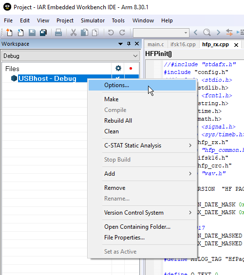The width and height of the screenshot is (244, 275).
Task: Open the Debug configuration dropdown
Action: 135,56
